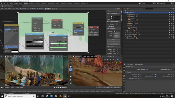Jump to the end frame in timeline
175x98 pixels.
(x=66, y=87)
